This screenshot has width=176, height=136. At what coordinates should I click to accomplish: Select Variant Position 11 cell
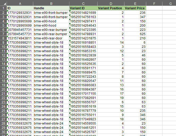click(x=111, y=81)
